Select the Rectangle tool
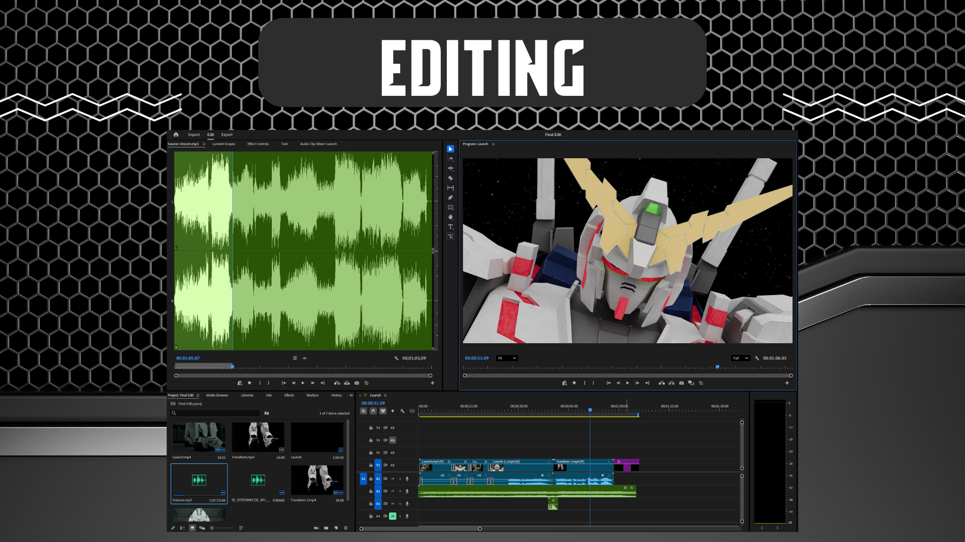This screenshot has width=965, height=542. pyautogui.click(x=450, y=207)
